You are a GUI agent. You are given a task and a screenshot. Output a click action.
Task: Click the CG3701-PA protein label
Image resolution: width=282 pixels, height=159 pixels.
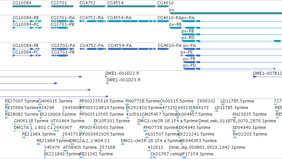click(63, 46)
